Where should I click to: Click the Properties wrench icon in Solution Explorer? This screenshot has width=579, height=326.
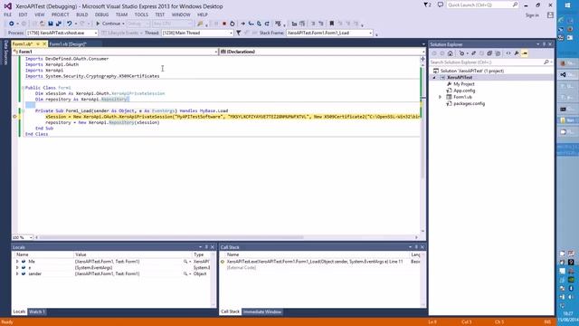click(517, 53)
